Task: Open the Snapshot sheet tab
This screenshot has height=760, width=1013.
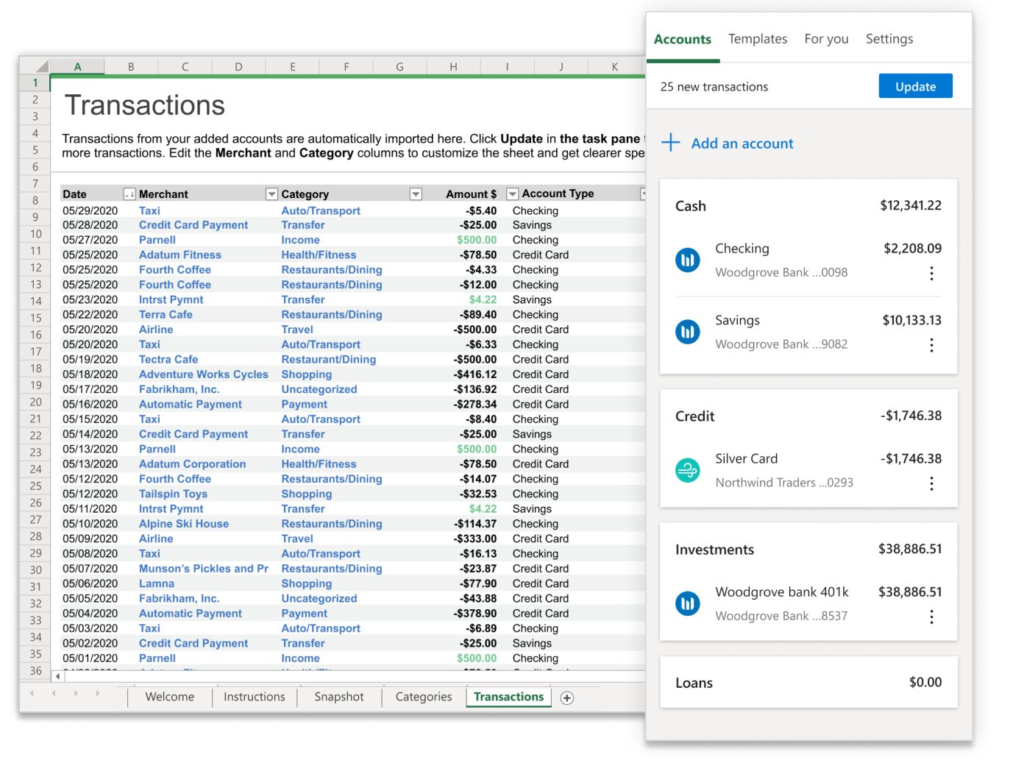Action: [338, 697]
